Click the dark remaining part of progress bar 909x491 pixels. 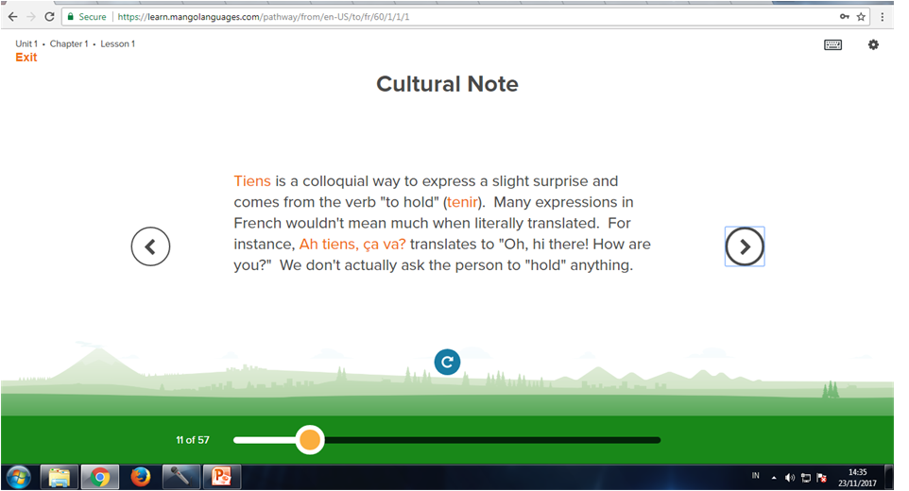(491, 440)
